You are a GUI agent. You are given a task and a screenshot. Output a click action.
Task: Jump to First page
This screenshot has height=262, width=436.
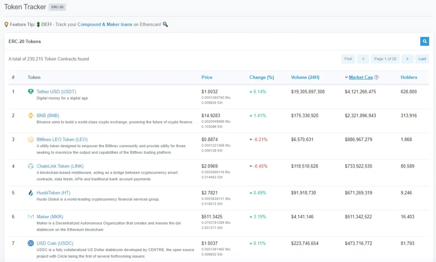(x=348, y=59)
